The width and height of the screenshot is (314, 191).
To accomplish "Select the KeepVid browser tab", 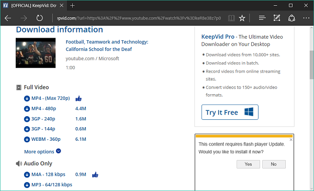I will [33, 5].
